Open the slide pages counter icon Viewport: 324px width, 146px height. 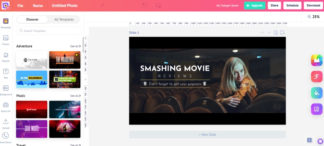point(310,140)
